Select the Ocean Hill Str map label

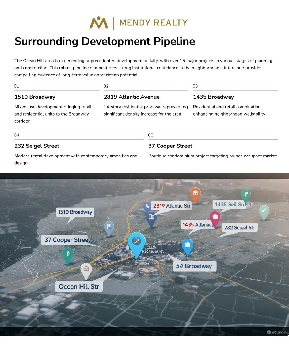click(x=79, y=286)
